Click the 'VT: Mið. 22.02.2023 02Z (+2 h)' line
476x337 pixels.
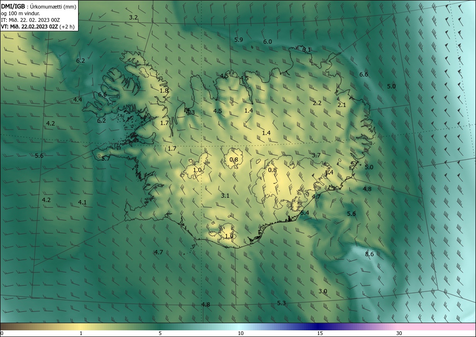tap(38, 26)
